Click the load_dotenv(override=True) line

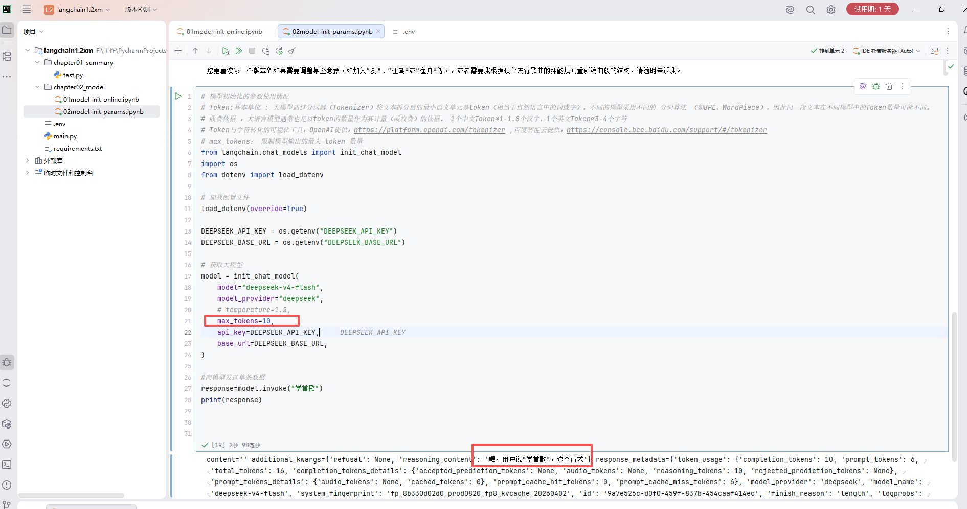(x=254, y=209)
